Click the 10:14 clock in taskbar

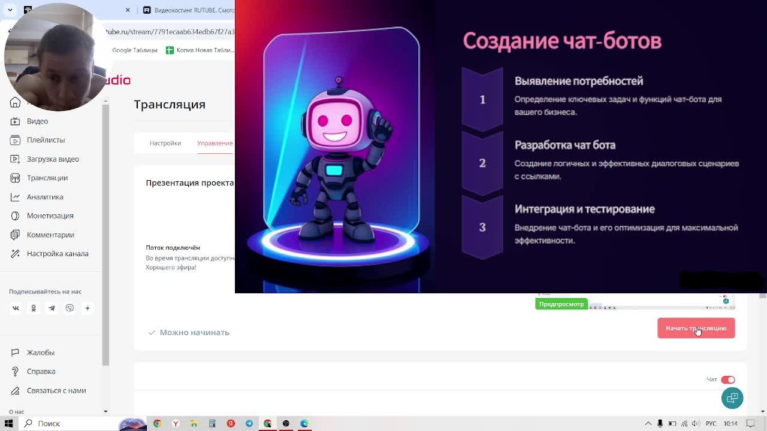(730, 423)
